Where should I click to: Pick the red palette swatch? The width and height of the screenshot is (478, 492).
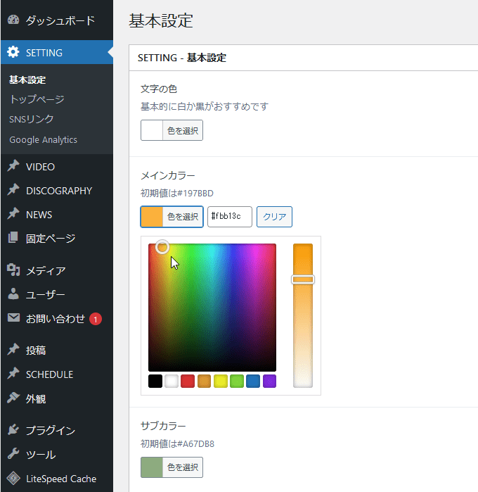tap(188, 381)
